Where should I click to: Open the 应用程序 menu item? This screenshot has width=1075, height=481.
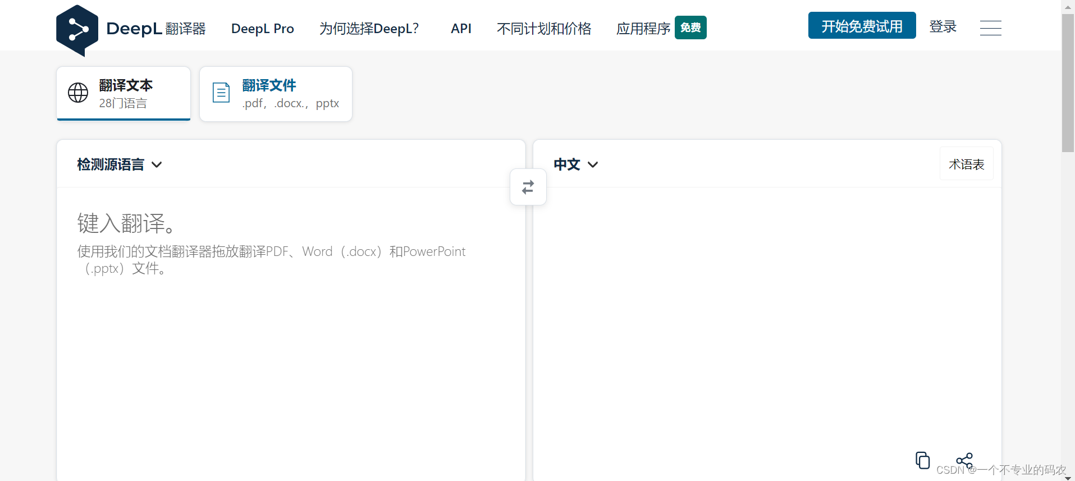tap(643, 29)
